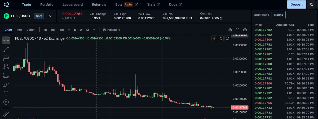The width and height of the screenshot is (318, 119).
Task: Select the horizontal lines Fibonacci tool
Action: (x=6, y=58)
